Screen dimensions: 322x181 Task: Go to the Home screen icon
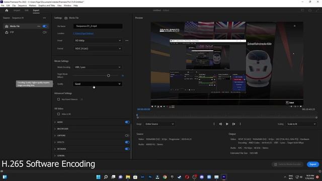tap(7, 10)
